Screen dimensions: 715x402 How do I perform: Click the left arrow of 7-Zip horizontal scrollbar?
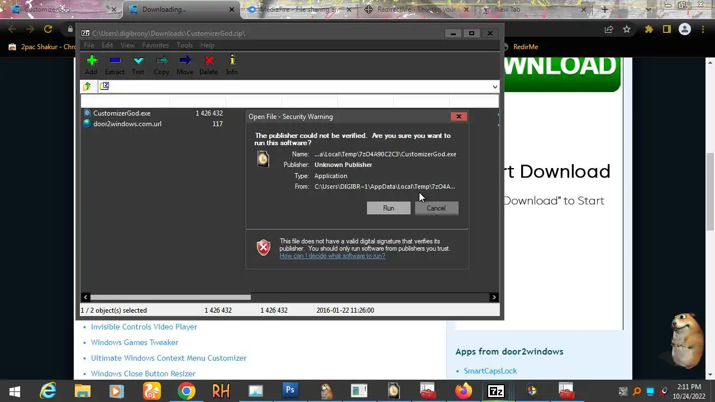[85, 298]
